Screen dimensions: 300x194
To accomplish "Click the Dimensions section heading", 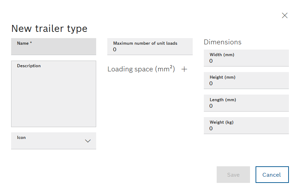I will (x=223, y=42).
